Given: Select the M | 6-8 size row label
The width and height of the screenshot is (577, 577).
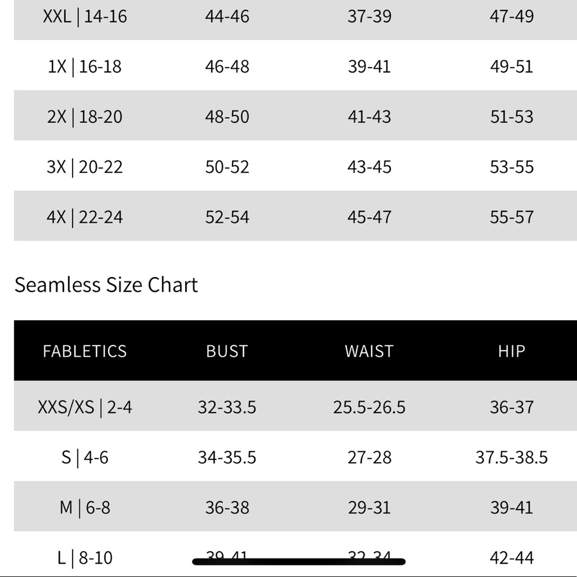Looking at the screenshot, I should tap(85, 508).
